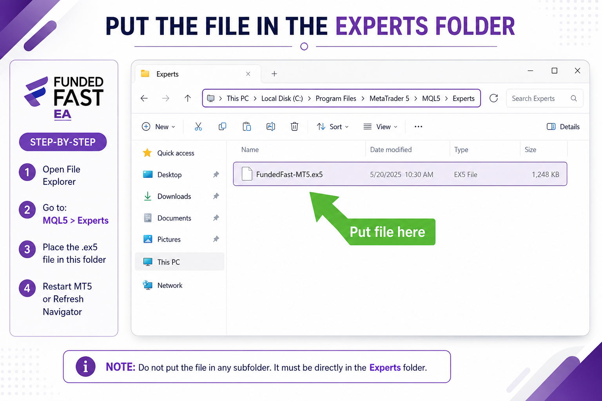This screenshot has width=602, height=401.
Task: Click Local Disk (C:) breadcrumb
Action: click(282, 99)
